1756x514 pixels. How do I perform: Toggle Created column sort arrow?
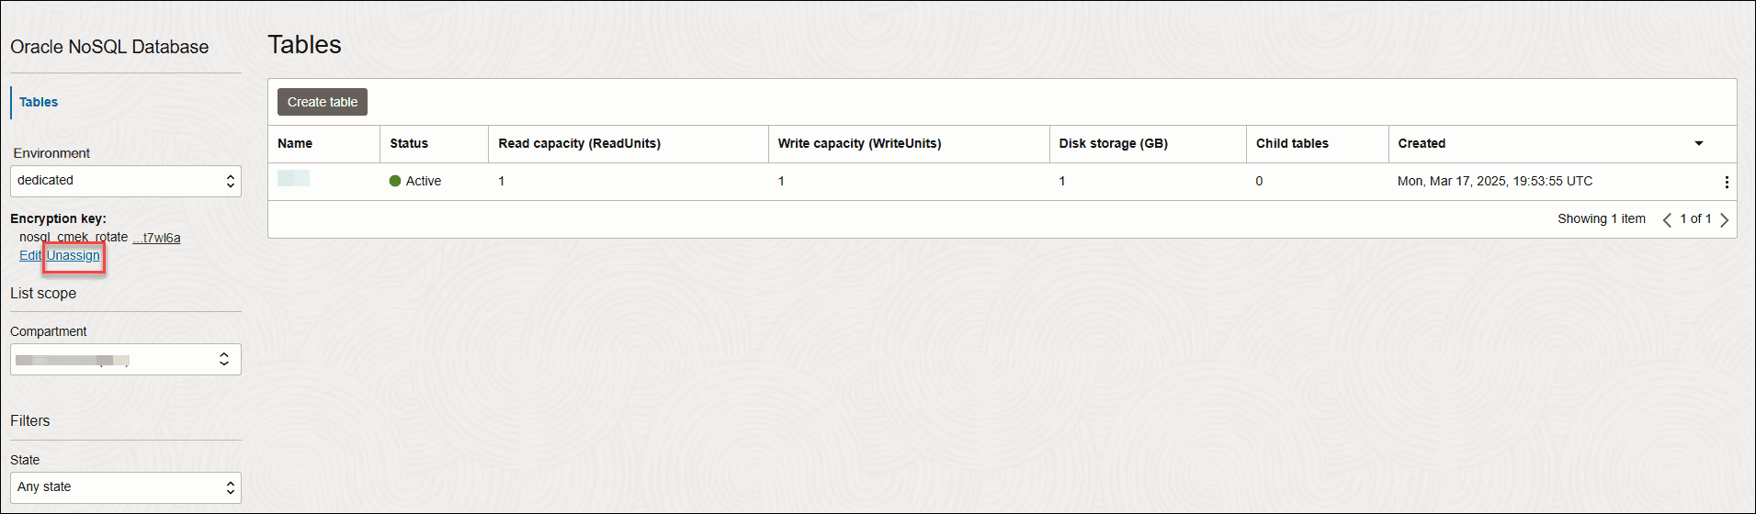(x=1699, y=143)
